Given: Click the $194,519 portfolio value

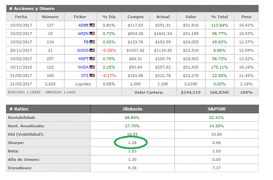Looking at the screenshot, I should click(191, 93).
